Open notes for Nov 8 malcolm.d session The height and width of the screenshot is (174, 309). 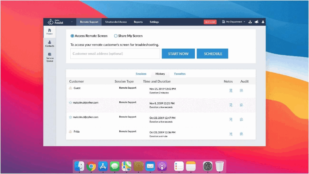pyautogui.click(x=231, y=105)
